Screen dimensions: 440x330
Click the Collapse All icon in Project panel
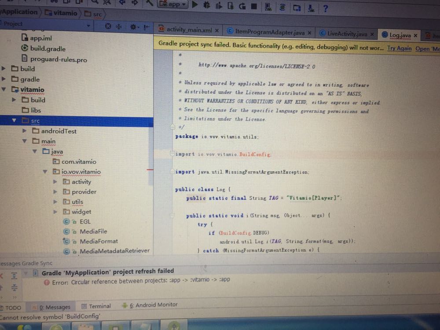(x=119, y=27)
